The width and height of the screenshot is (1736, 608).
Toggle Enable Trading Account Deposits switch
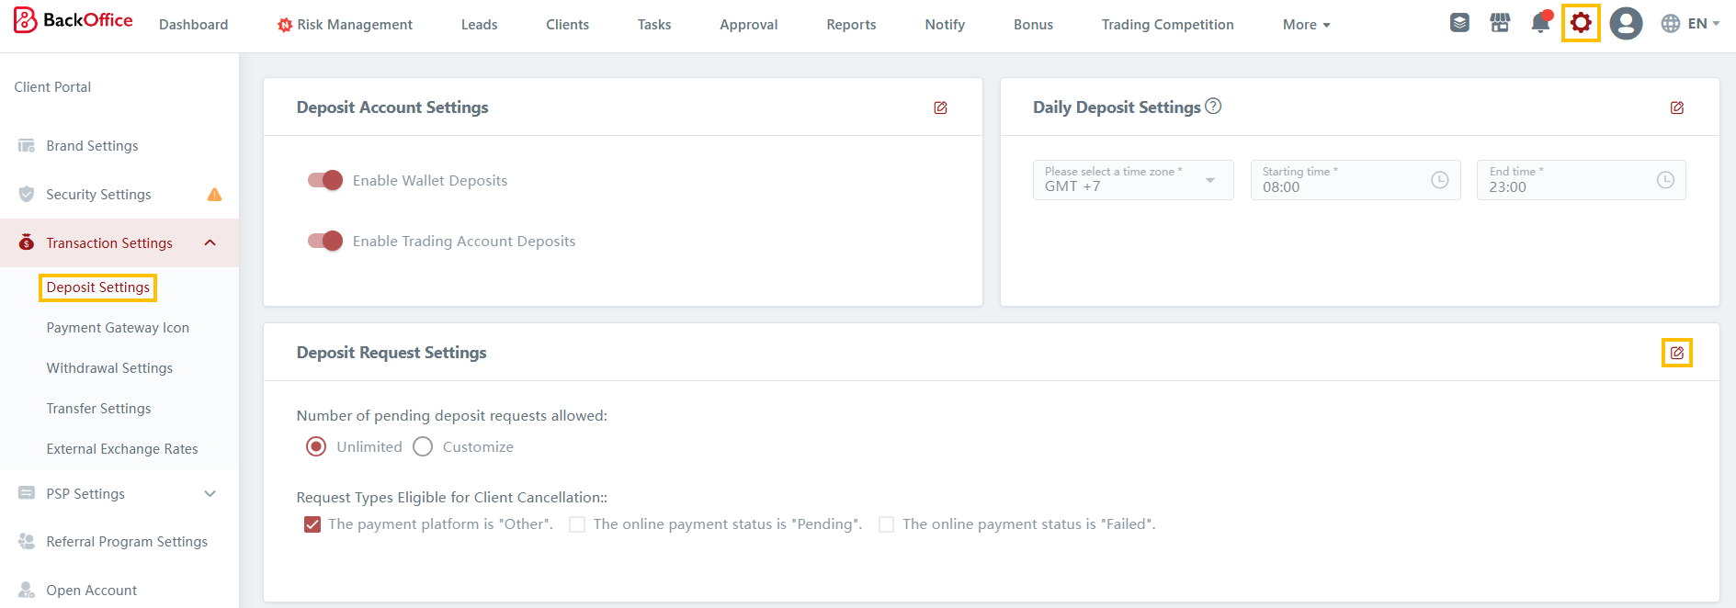325,241
